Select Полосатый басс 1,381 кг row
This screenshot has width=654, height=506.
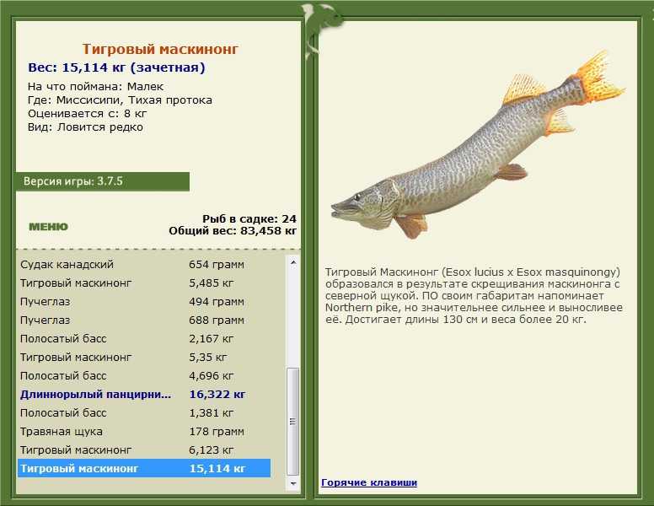coord(144,413)
